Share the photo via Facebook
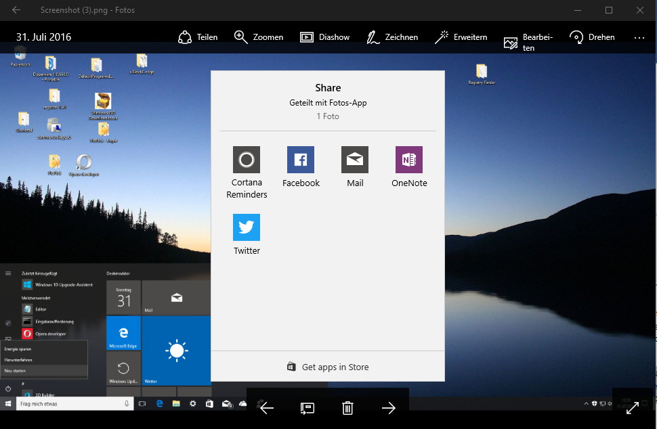The image size is (657, 429). (301, 167)
